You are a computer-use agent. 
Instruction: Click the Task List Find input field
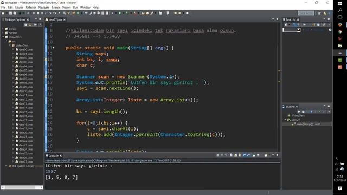pyautogui.click(x=292, y=30)
